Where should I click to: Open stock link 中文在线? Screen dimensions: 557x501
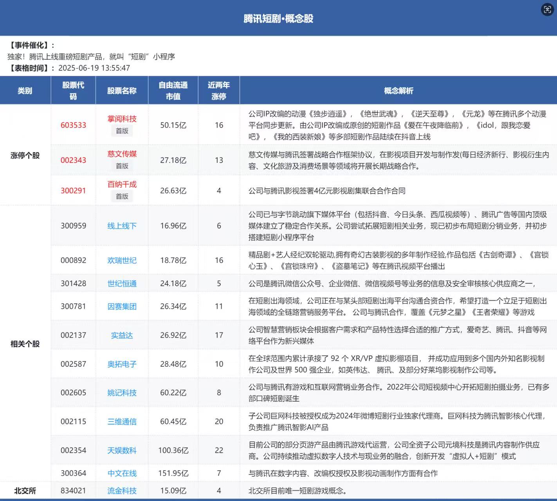point(122,473)
